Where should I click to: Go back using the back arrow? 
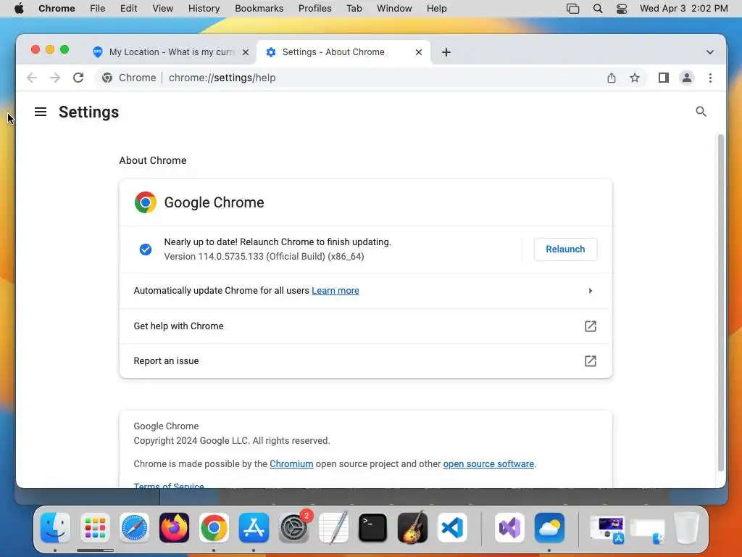click(32, 78)
